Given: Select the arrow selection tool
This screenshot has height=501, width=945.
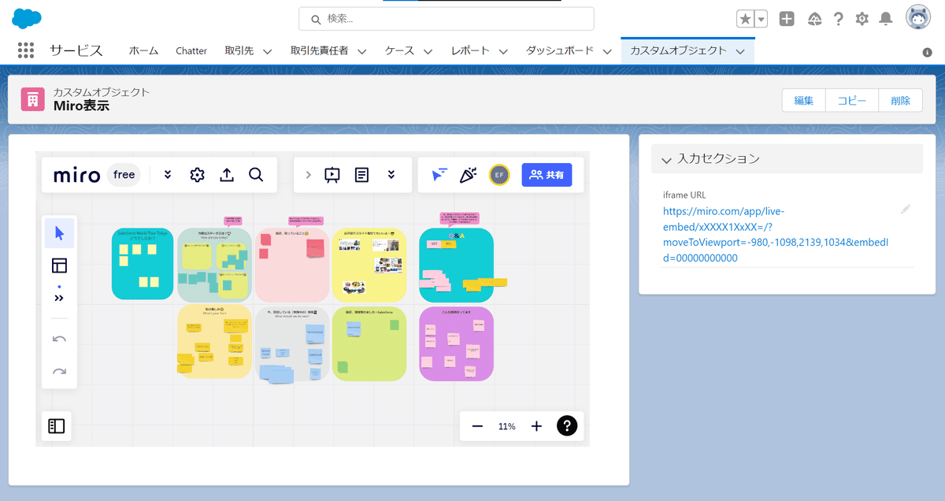Looking at the screenshot, I should (x=59, y=232).
